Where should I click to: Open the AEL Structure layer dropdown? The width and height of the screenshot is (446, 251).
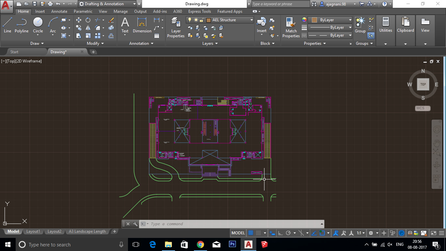[251, 20]
